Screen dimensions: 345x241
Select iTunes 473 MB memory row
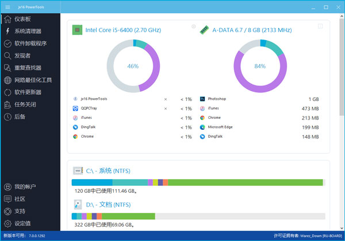tap(259, 108)
